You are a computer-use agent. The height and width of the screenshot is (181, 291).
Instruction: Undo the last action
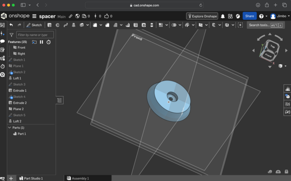[x=11, y=25]
